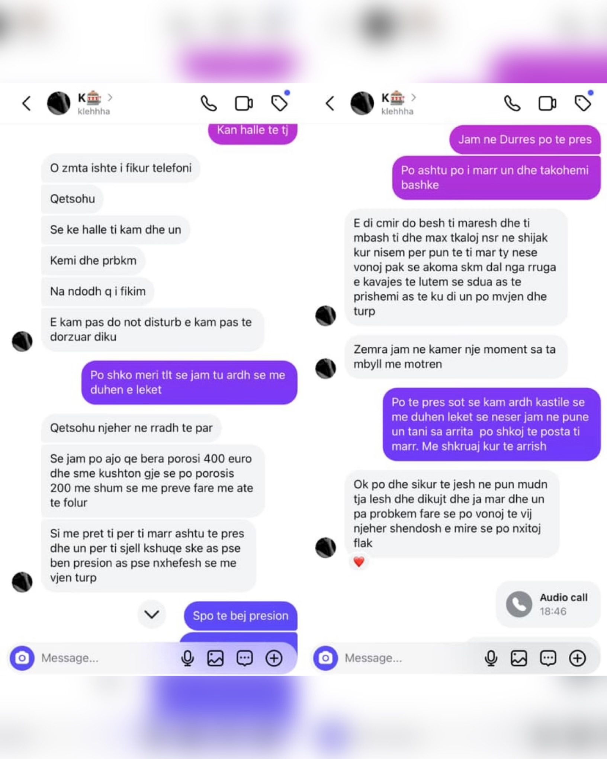
Task: Tap back arrow in right chat header
Action: pos(330,103)
